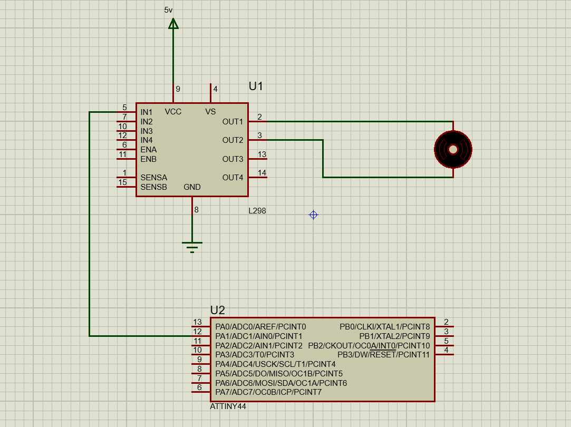Click the PA3/ADC3/T0/PCINT3 pin label
The image size is (571, 427).
[255, 355]
